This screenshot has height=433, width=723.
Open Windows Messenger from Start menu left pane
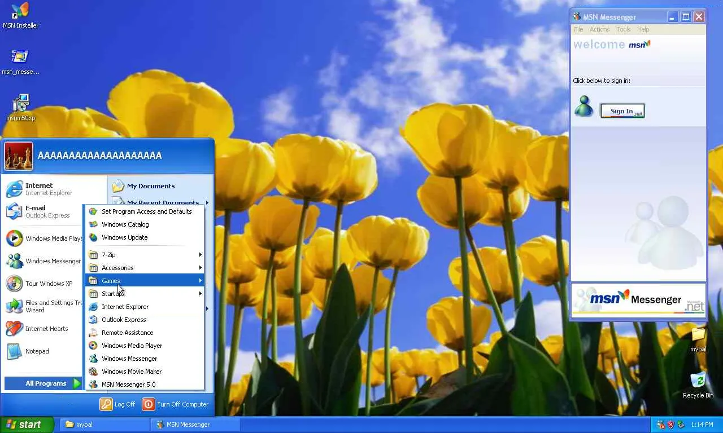coord(43,261)
